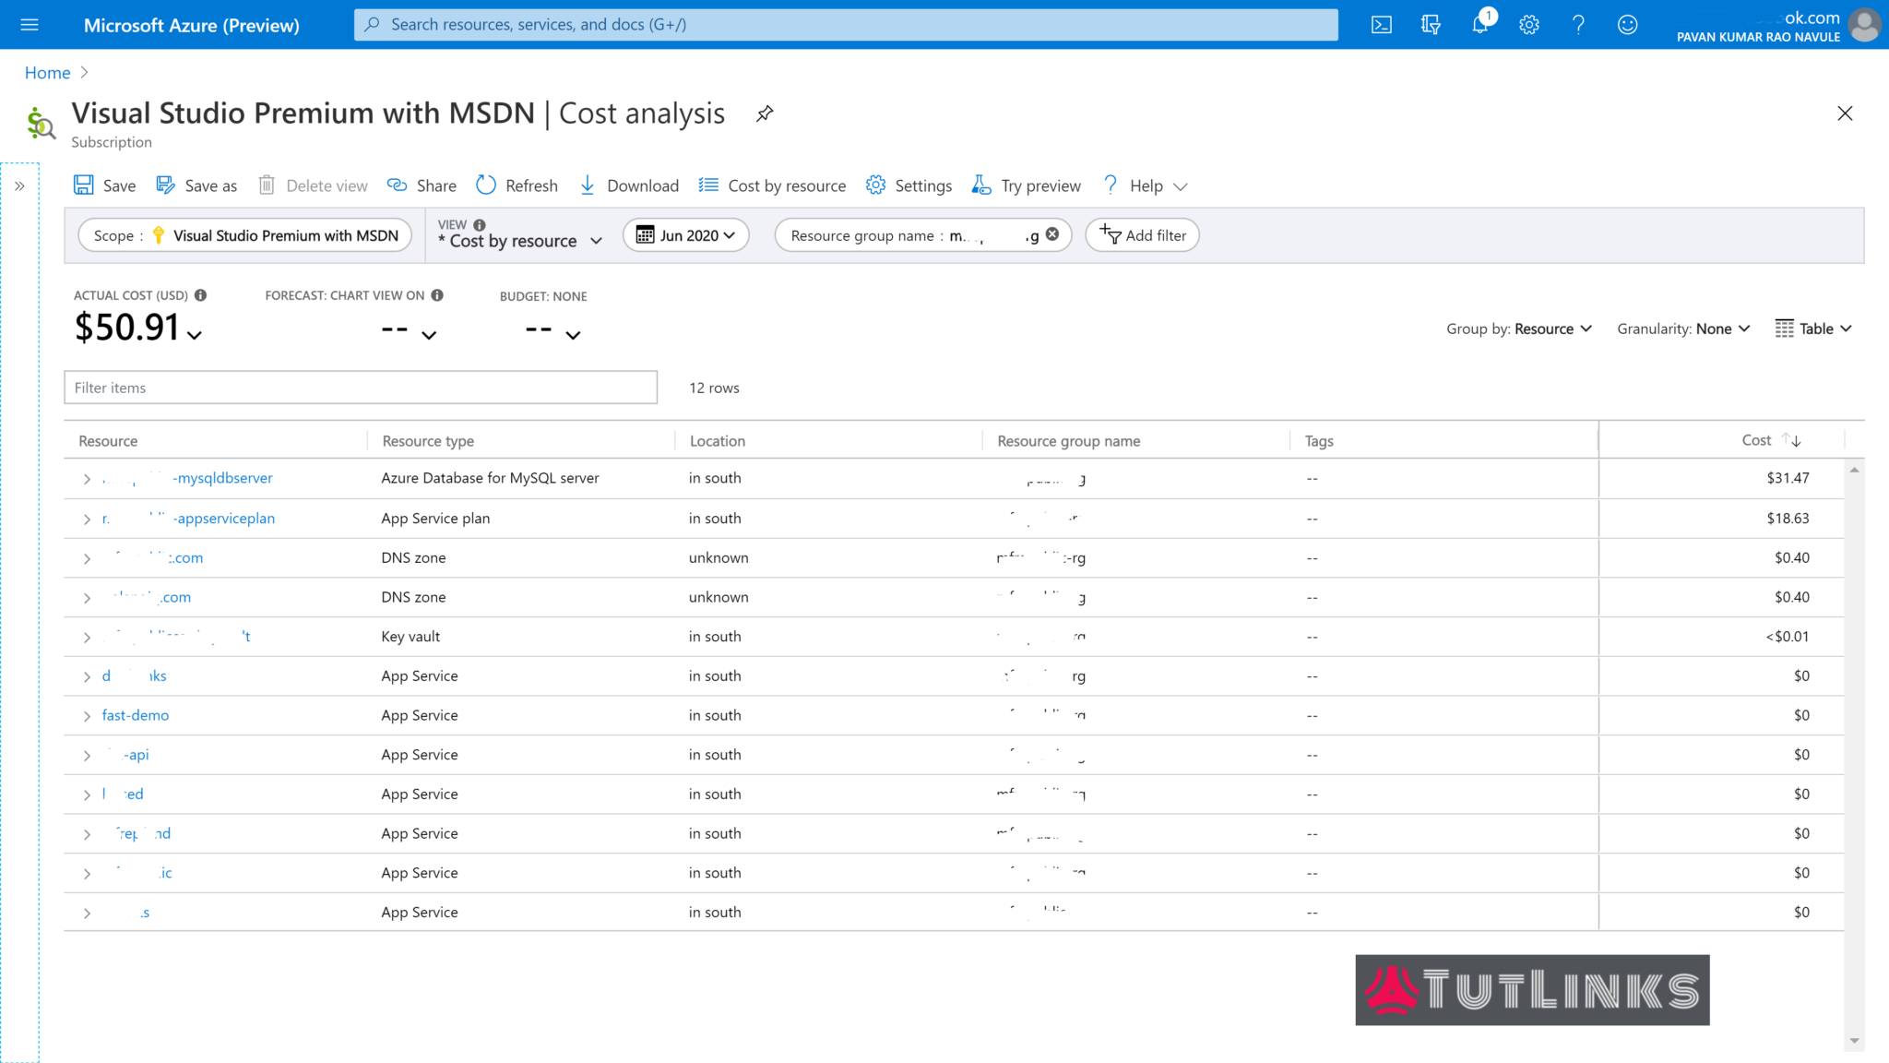Open portal settings gear in the header
This screenshot has width=1889, height=1063.
point(1529,25)
